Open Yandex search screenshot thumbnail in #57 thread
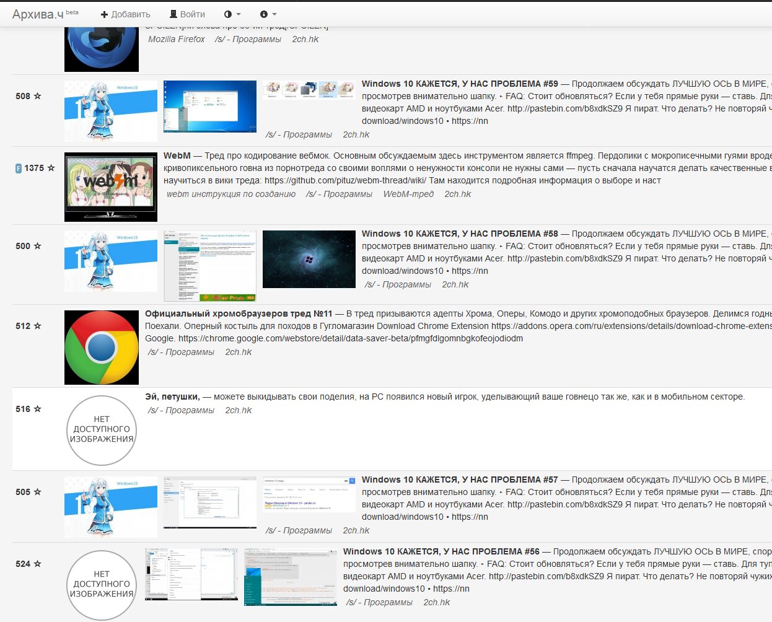The image size is (772, 622). click(x=309, y=493)
